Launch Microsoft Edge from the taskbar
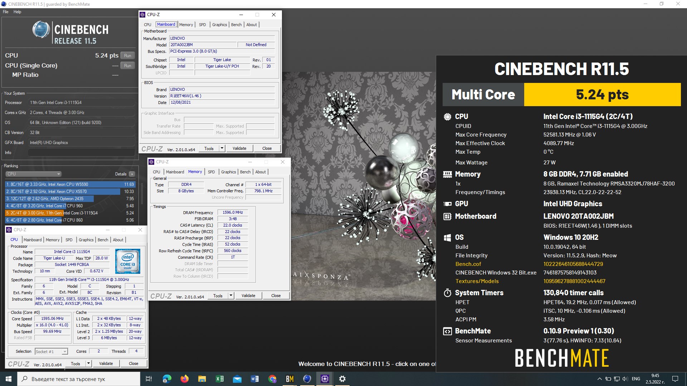The width and height of the screenshot is (687, 386). (167, 379)
